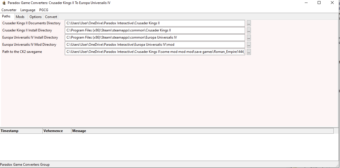This screenshot has height=168, width=340.
Task: Open the Language menu
Action: coord(28,10)
